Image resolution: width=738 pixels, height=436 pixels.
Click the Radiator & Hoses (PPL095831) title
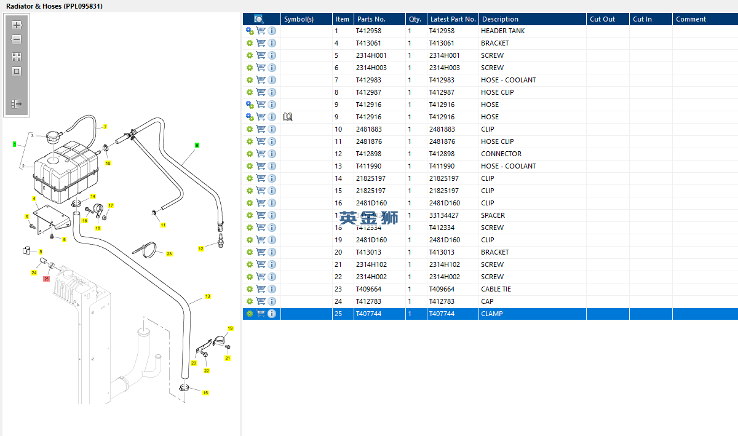click(54, 6)
